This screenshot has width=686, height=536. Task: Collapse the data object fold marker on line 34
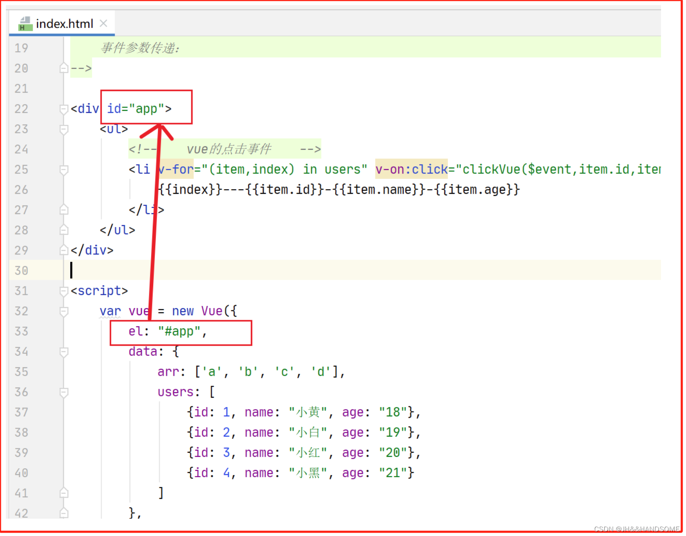pos(64,352)
